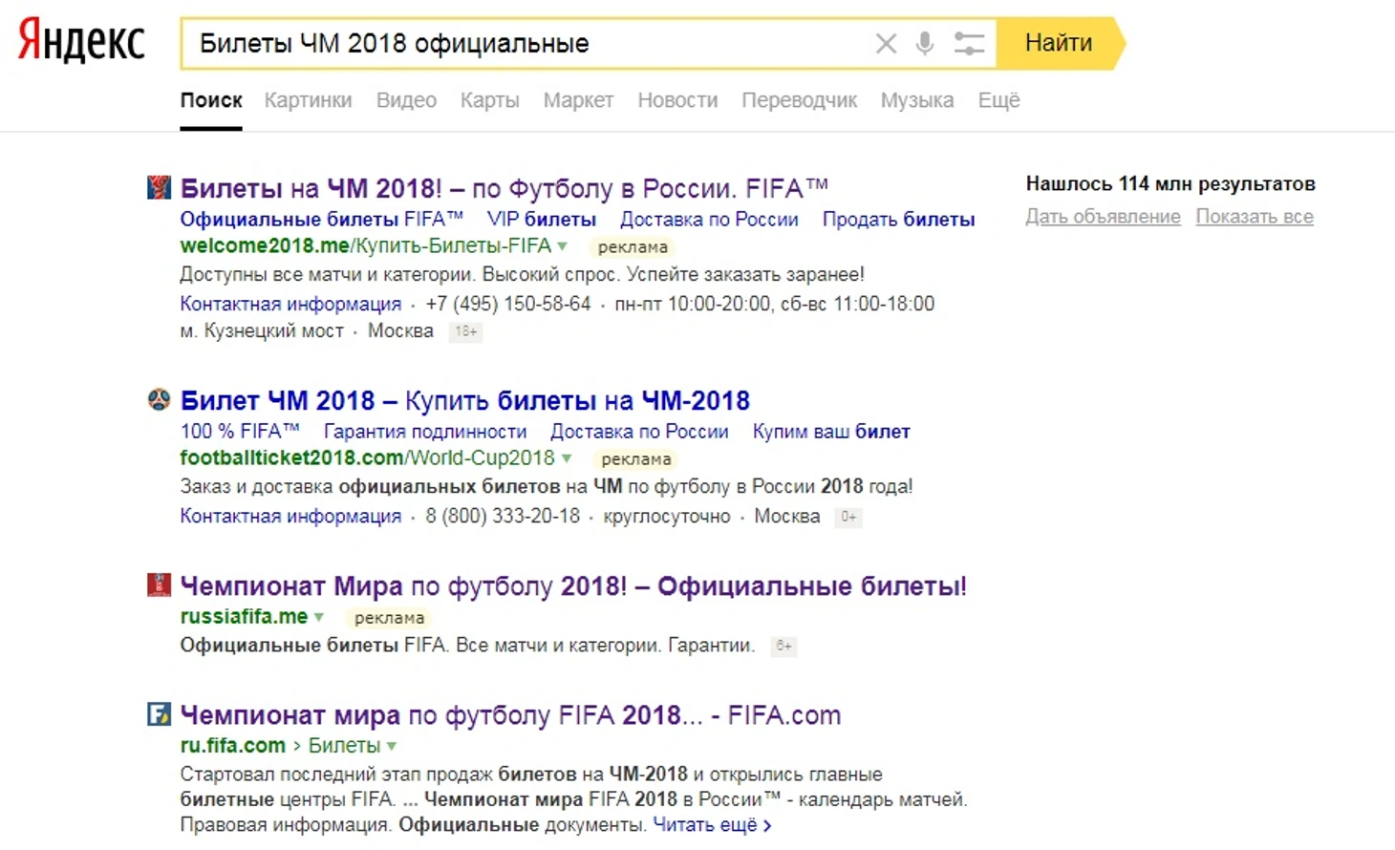This screenshot has width=1395, height=850.
Task: Open first result's 'Доставка по России' sitelink
Action: [x=709, y=219]
